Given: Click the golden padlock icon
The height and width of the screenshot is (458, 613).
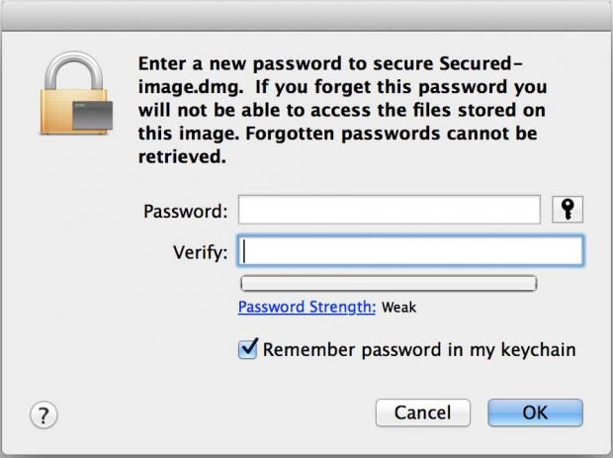Looking at the screenshot, I should tap(74, 93).
